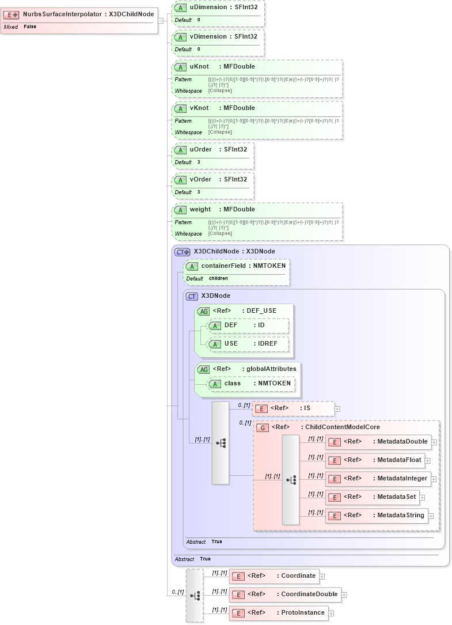The height and width of the screenshot is (625, 452).
Task: Click the CoordinateDouble element E icon
Action: 238,595
